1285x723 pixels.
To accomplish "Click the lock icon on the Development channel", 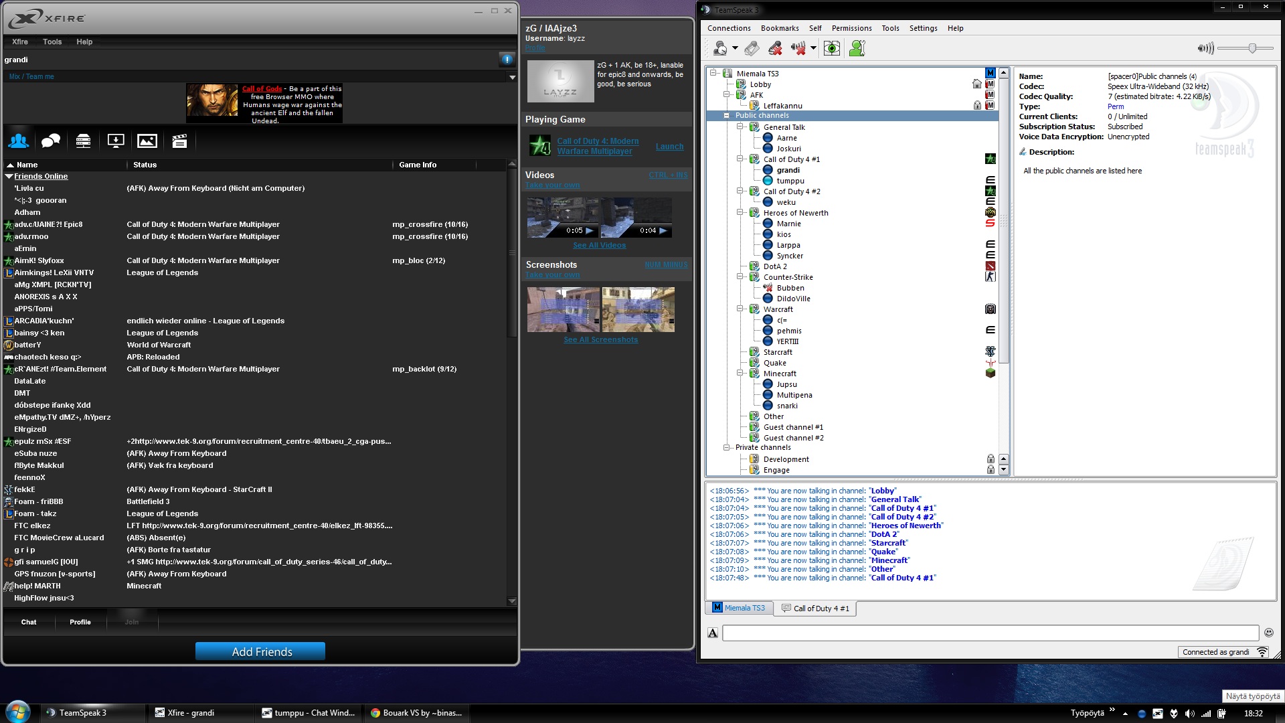I will click(x=991, y=459).
